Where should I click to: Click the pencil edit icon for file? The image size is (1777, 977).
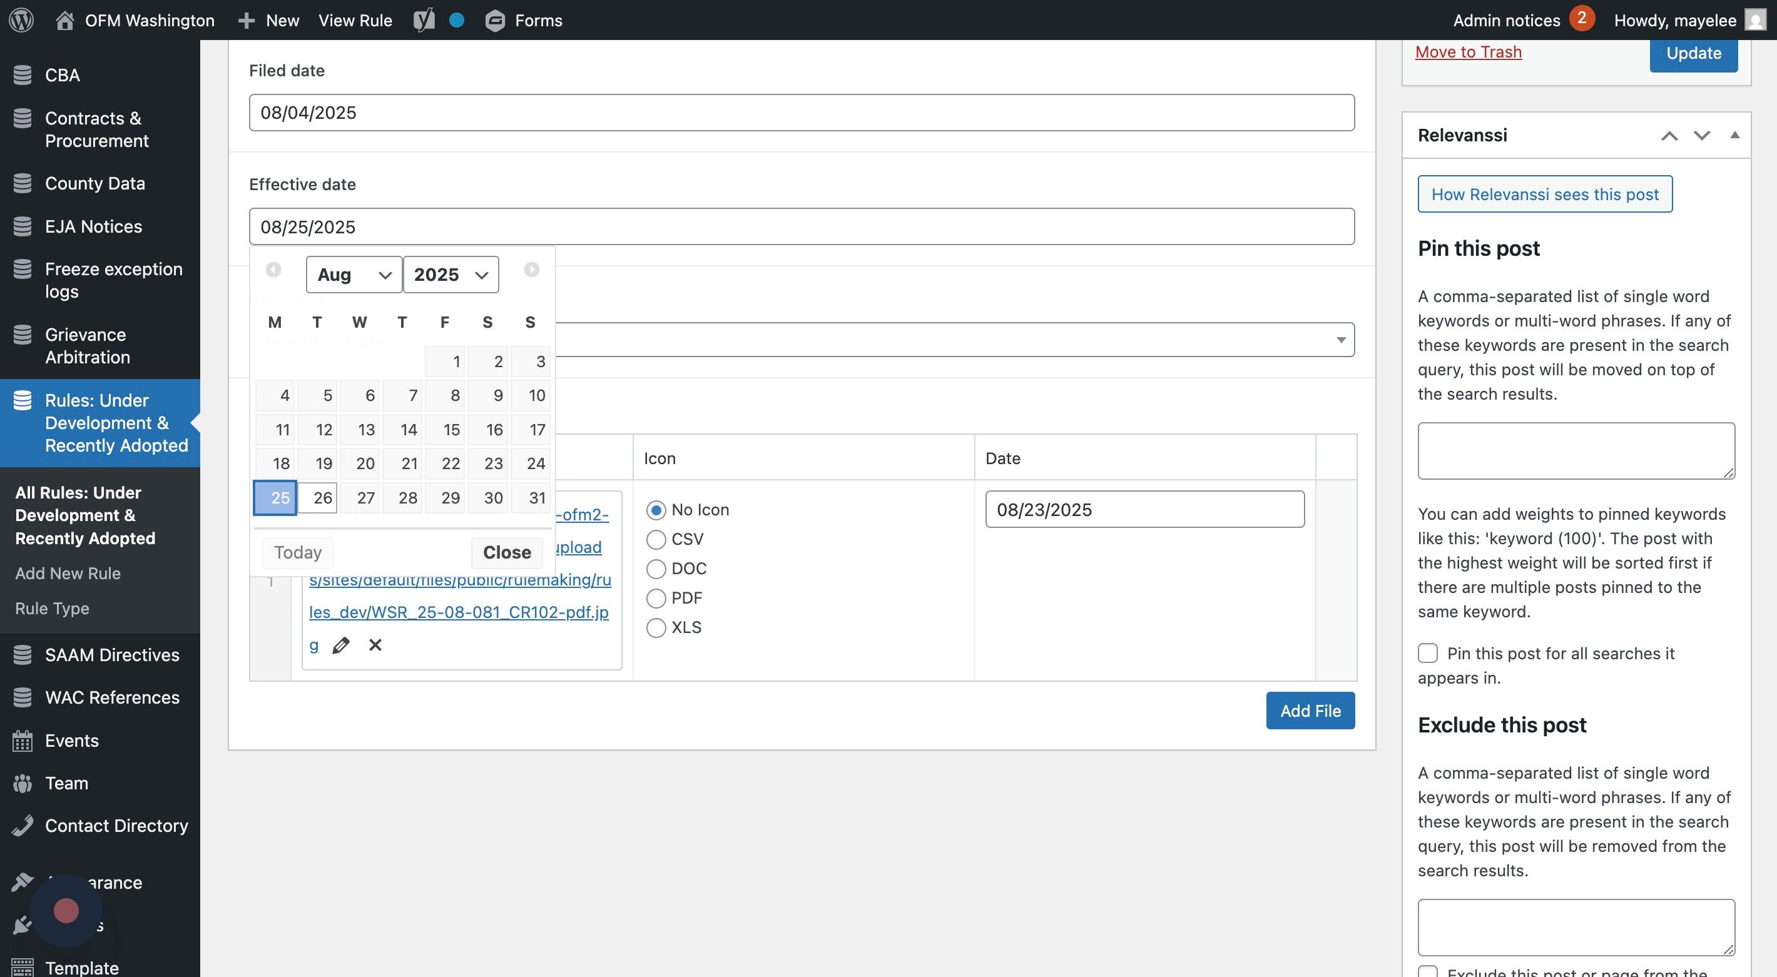[x=341, y=645]
